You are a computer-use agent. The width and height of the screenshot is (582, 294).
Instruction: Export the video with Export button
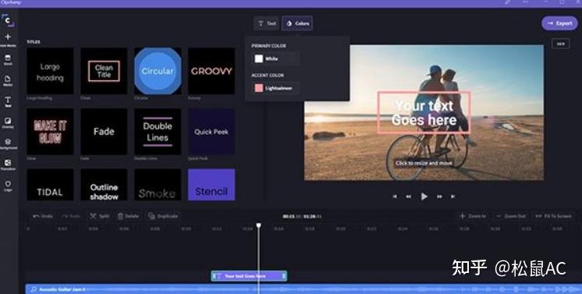pos(559,23)
